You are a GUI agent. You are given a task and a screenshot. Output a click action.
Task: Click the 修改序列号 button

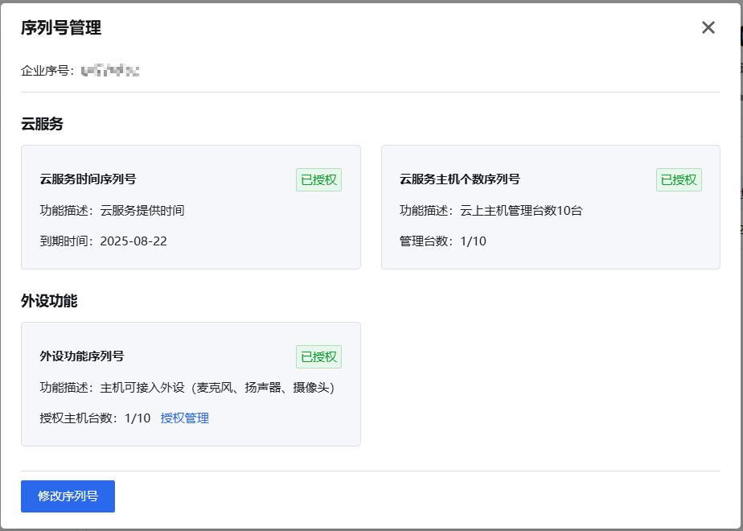(68, 496)
